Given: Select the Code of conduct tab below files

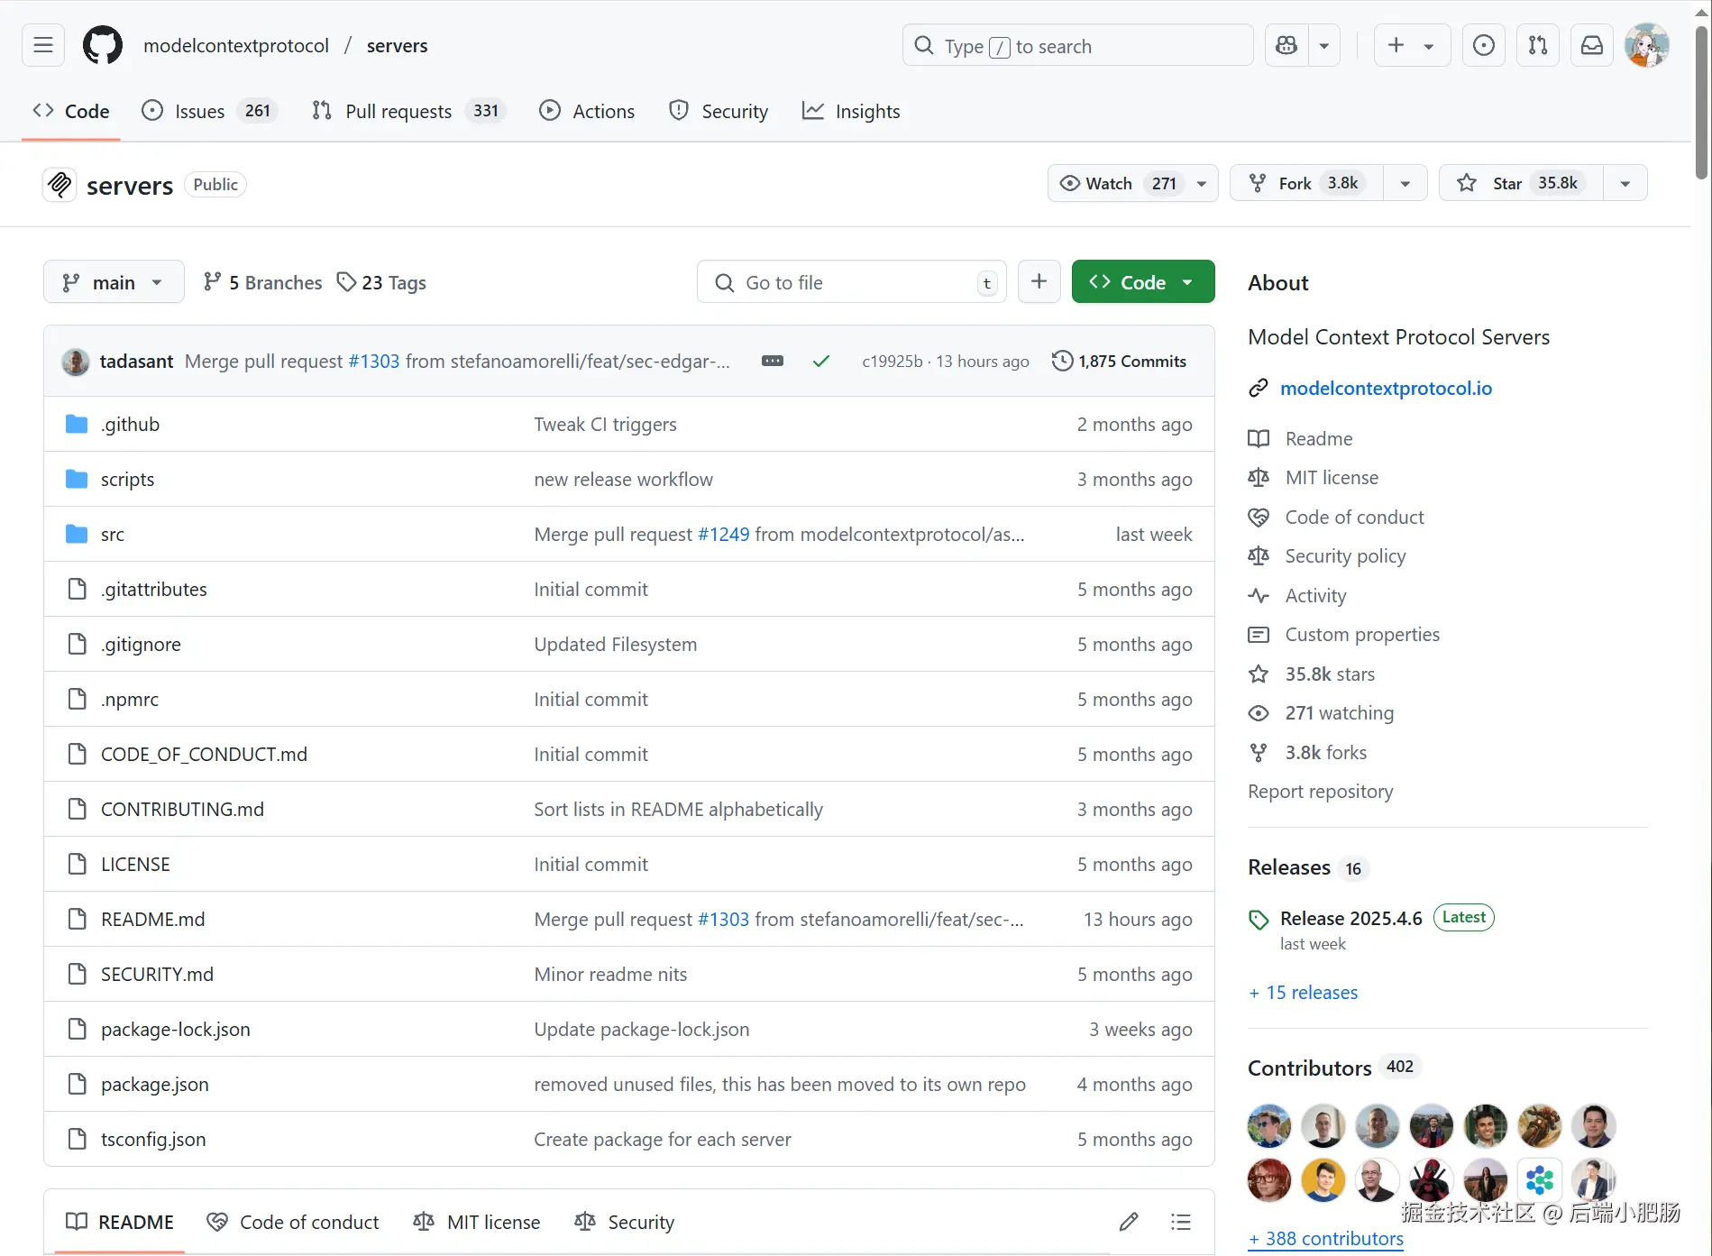Looking at the screenshot, I should pyautogui.click(x=293, y=1222).
